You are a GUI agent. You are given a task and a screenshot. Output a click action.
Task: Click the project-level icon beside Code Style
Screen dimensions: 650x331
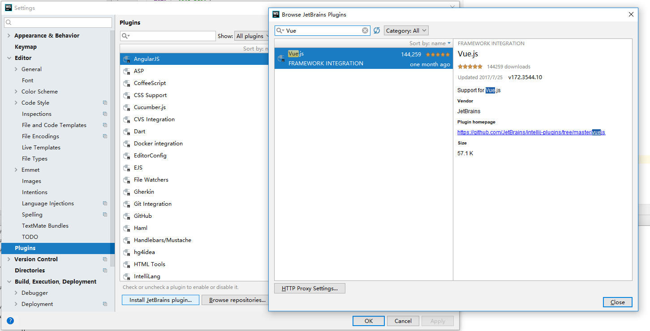pos(105,103)
